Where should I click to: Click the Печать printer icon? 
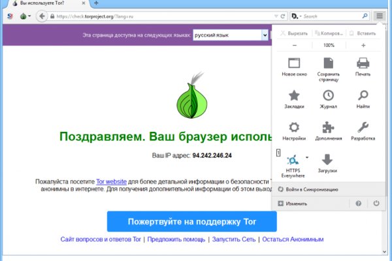(x=363, y=64)
